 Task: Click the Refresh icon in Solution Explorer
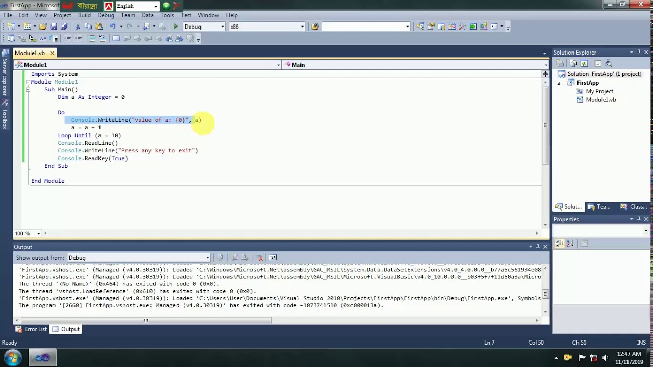(x=584, y=63)
